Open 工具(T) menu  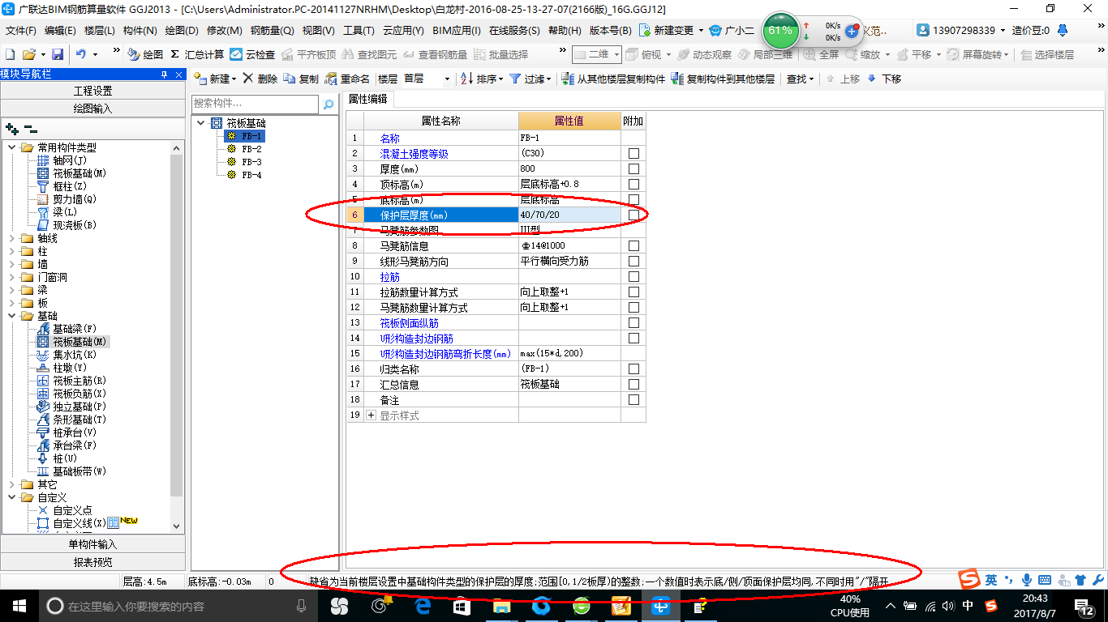[x=359, y=30]
